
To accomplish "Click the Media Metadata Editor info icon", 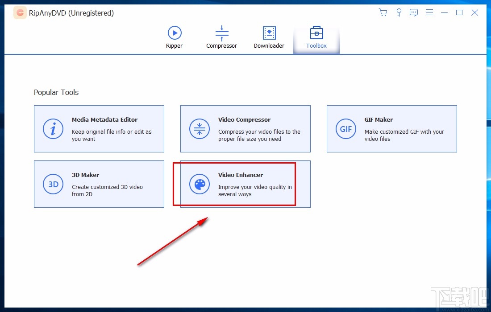I will [53, 129].
